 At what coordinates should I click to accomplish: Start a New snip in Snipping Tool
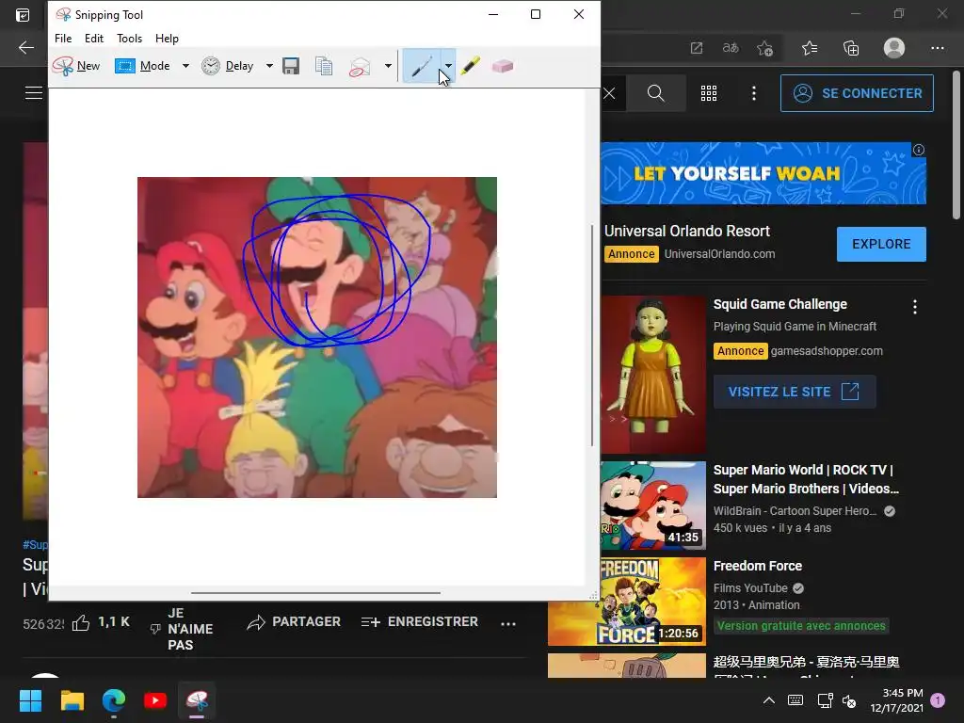pos(76,66)
